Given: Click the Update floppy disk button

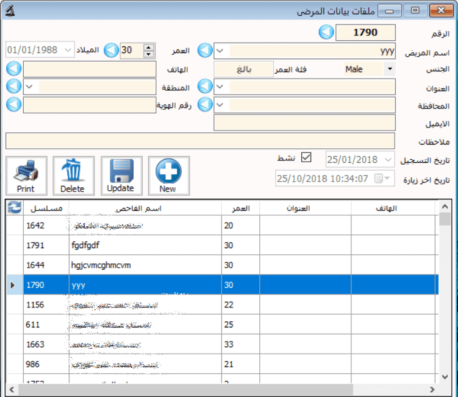Looking at the screenshot, I should (x=121, y=176).
